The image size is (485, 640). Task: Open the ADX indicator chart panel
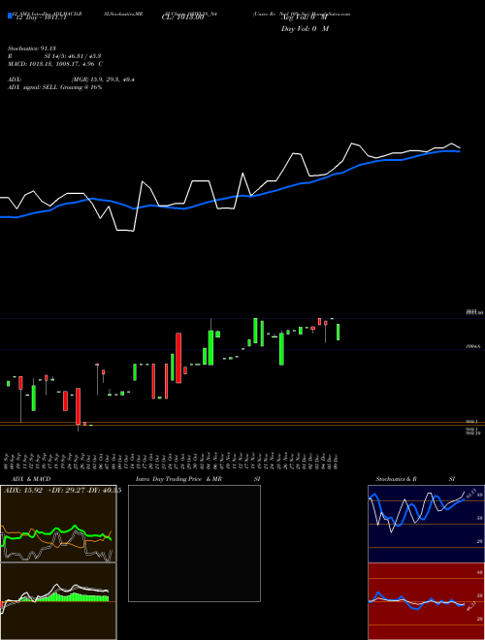58,524
